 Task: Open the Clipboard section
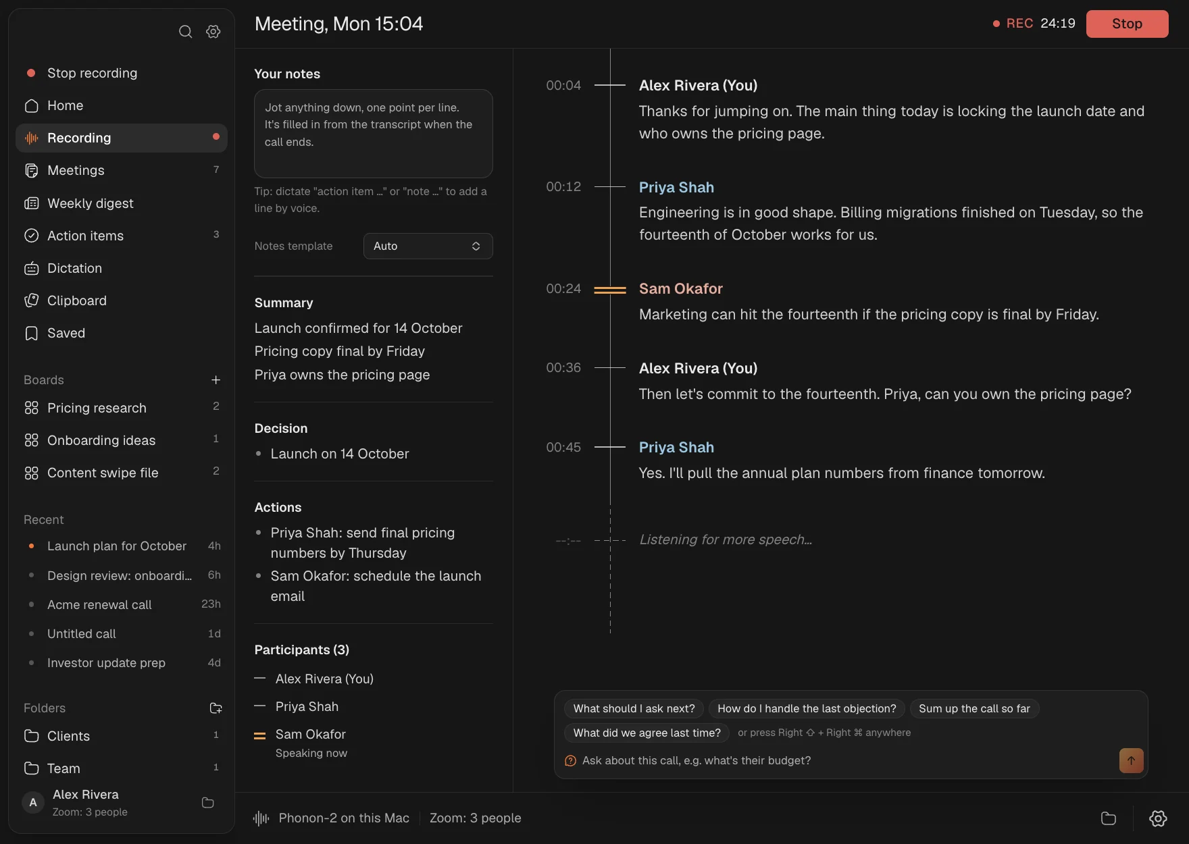122,300
